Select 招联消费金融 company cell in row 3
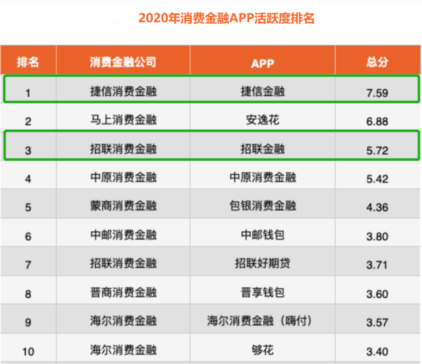The height and width of the screenshot is (364, 422). [x=123, y=149]
